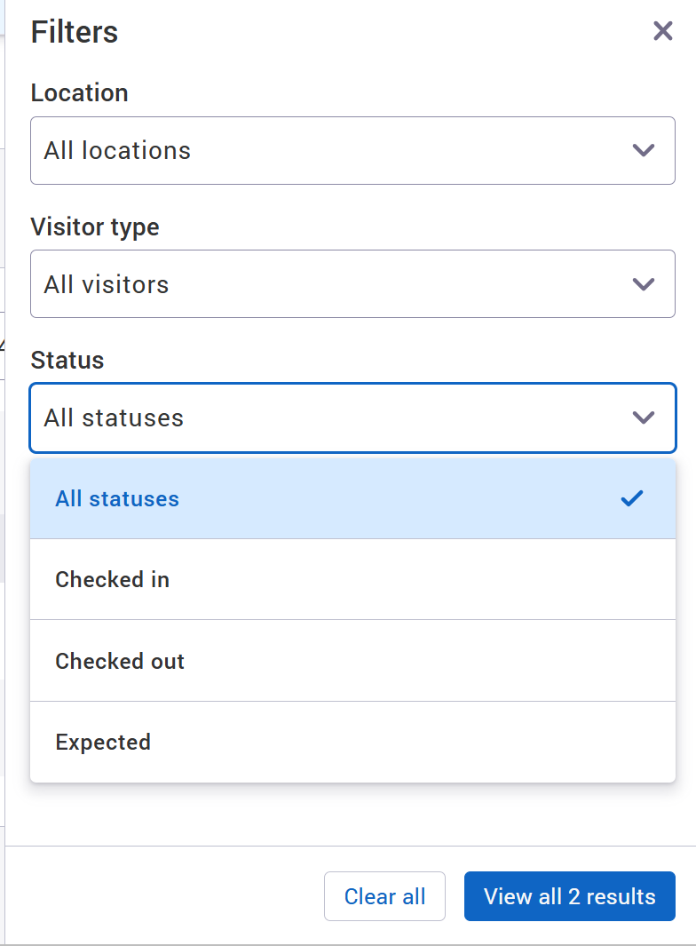Viewport: 696px width, 946px height.
Task: Collapse the Status dropdown showing All statuses
Action: click(352, 417)
